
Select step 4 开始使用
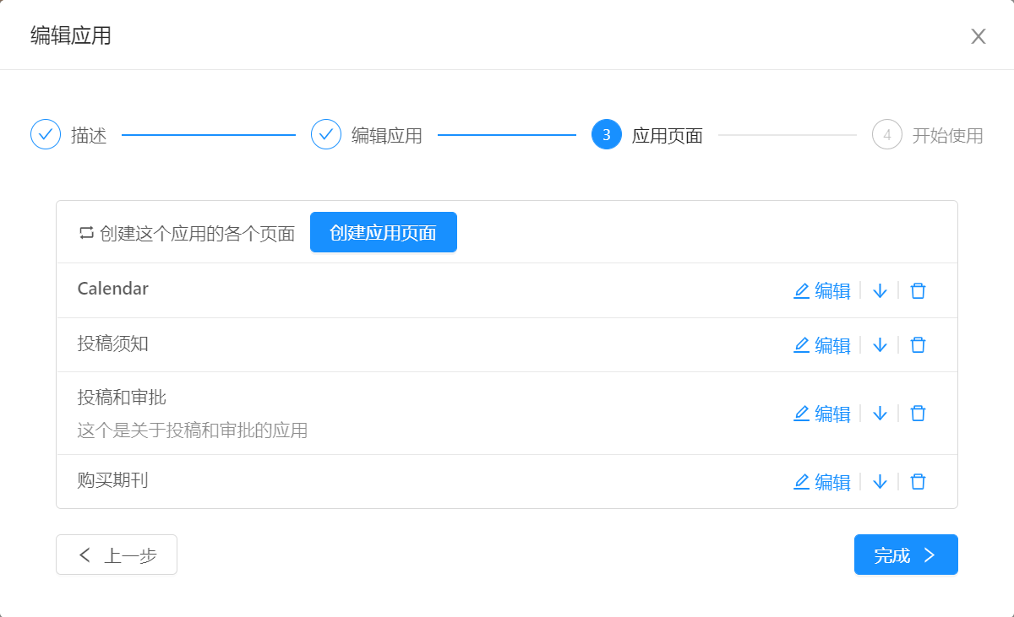pyautogui.click(x=928, y=135)
